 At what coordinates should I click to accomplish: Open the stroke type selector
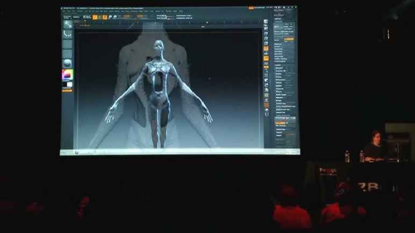click(68, 34)
